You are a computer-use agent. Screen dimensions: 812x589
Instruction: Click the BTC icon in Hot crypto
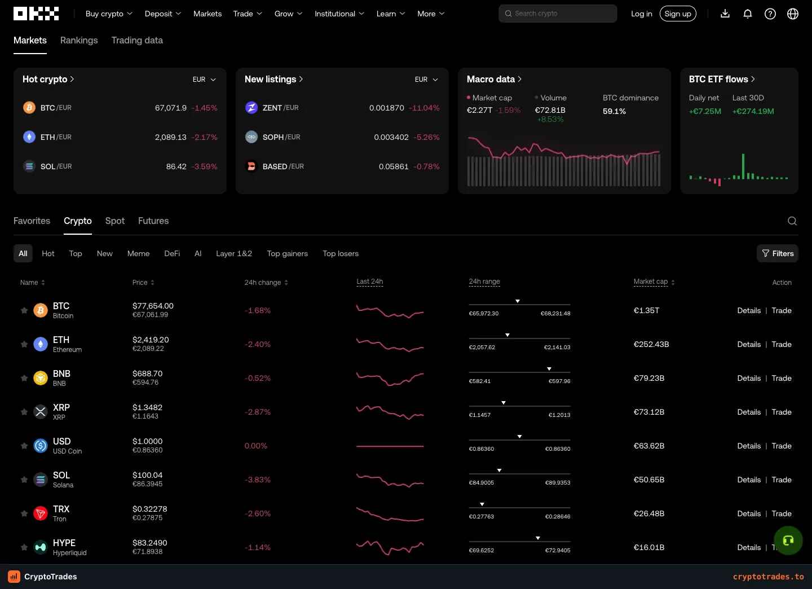tap(29, 108)
